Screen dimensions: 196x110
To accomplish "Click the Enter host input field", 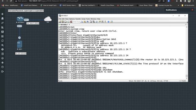I will click(76, 22).
